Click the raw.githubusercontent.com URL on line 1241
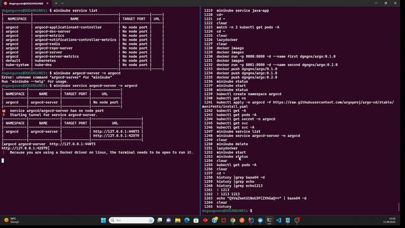Viewport: 405px width, 228px height. tap(333, 103)
